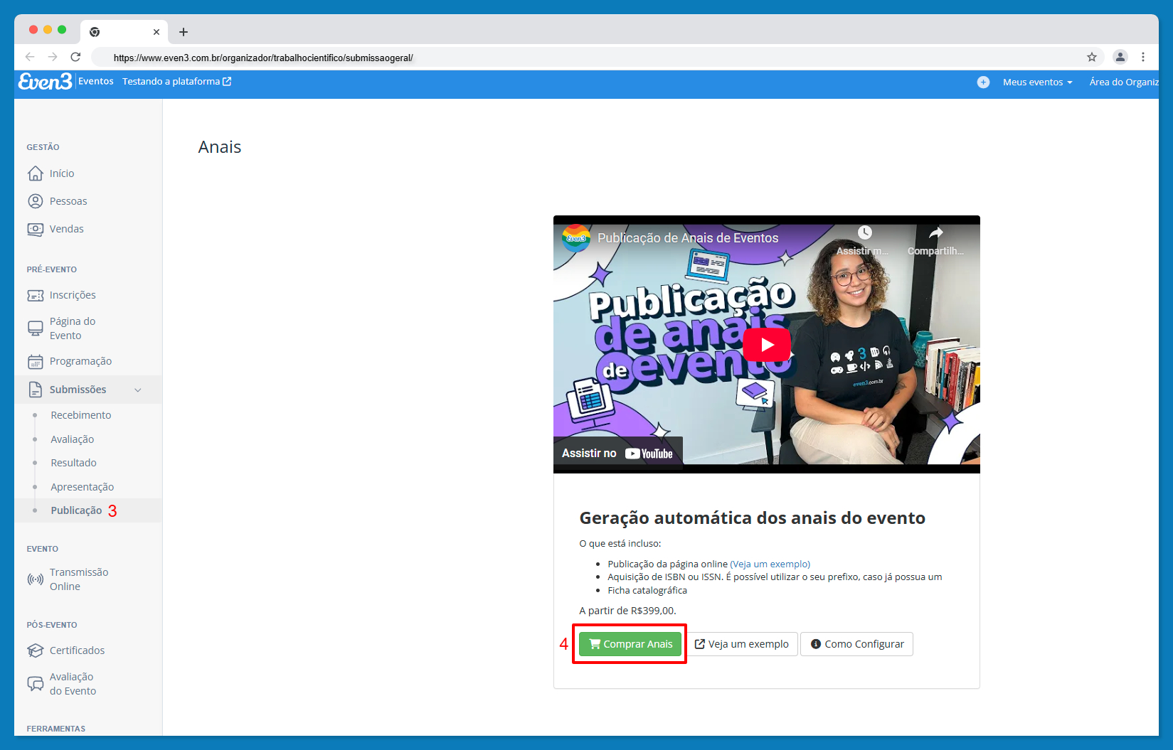1173x750 pixels.
Task: Click the Veja um exemplo button
Action: (x=742, y=644)
